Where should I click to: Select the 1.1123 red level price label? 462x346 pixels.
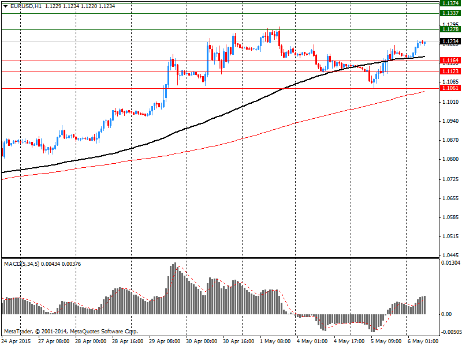click(450, 72)
